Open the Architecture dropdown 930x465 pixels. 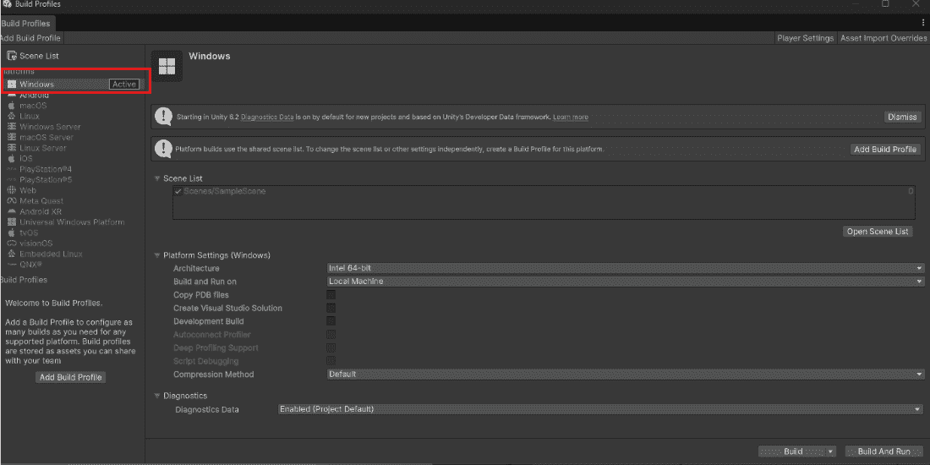(x=626, y=268)
